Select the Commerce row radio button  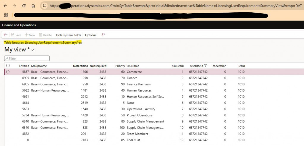click(8, 72)
